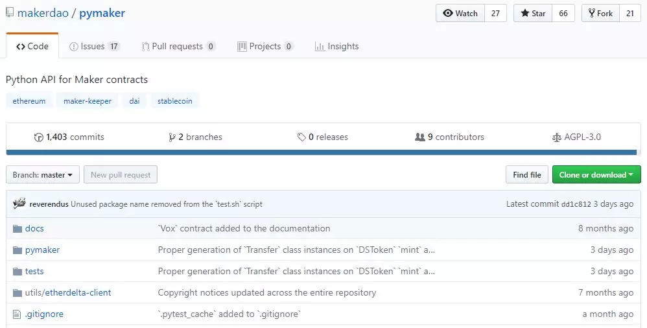Viewport: 647px width, 328px height.
Task: Click the docs folder icon
Action: [18, 229]
